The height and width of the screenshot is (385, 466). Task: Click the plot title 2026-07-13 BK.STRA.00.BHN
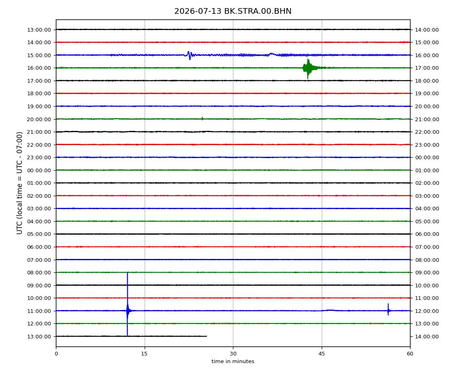coord(233,11)
